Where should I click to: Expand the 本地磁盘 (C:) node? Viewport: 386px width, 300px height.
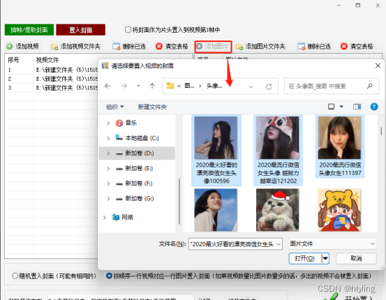tap(108, 138)
